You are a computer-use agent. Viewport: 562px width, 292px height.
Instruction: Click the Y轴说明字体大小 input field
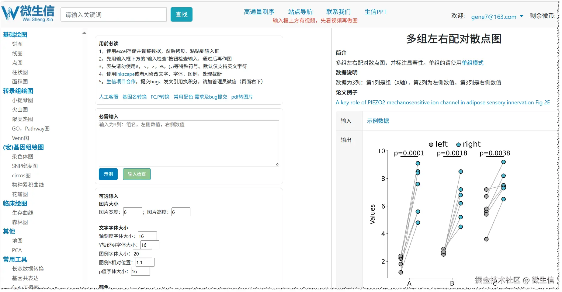[x=150, y=245]
